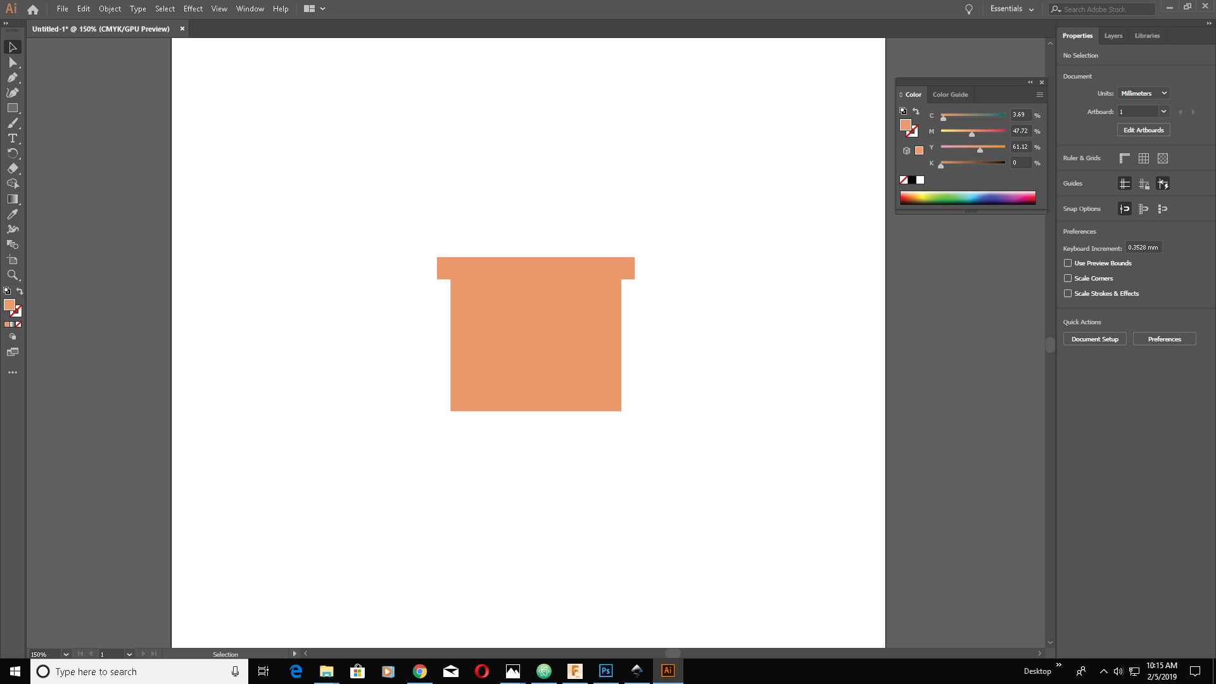
Task: Select the Eraser tool
Action: click(x=12, y=168)
